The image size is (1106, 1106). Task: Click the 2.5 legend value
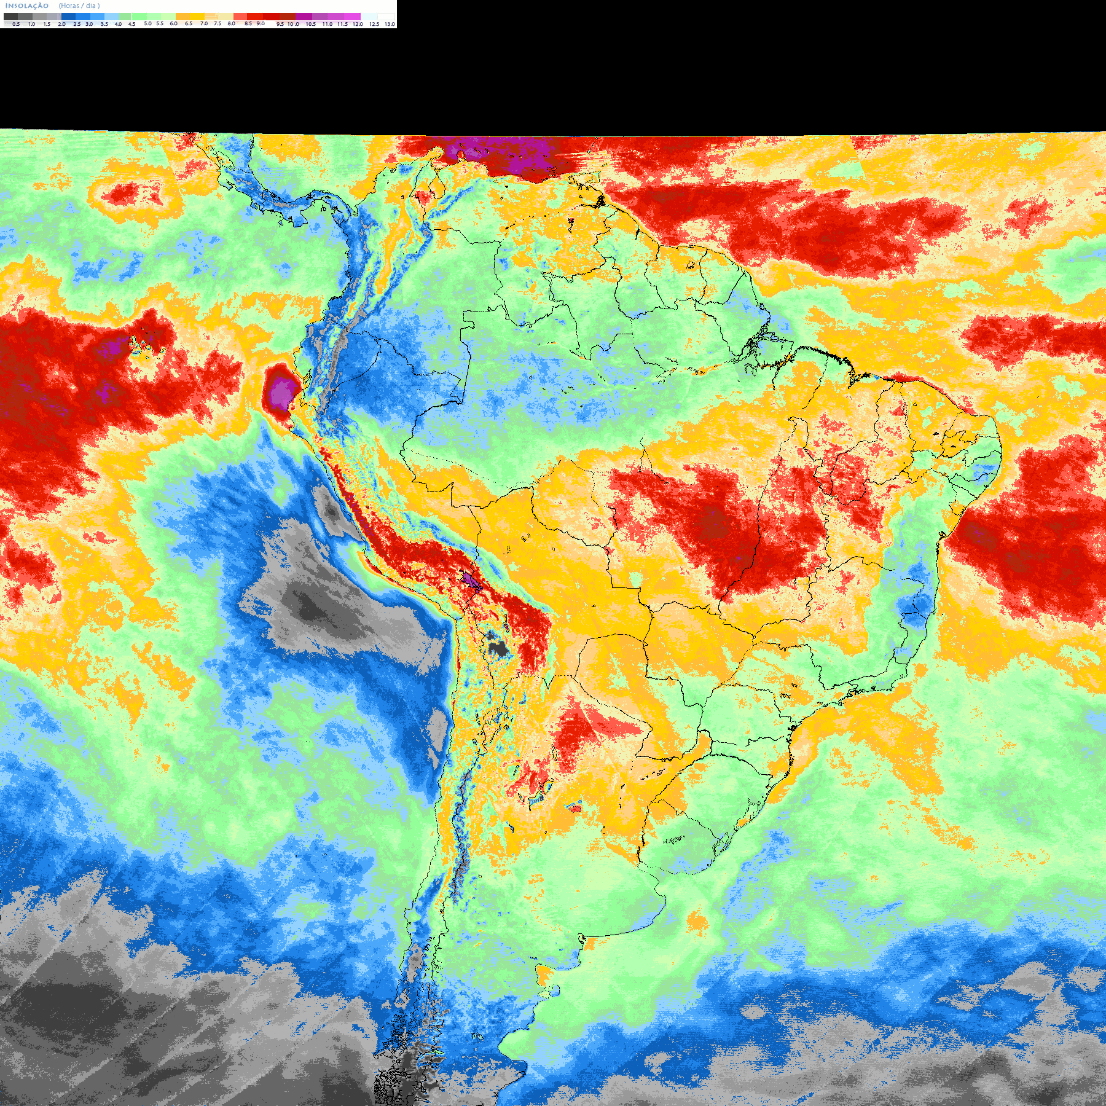coord(77,24)
